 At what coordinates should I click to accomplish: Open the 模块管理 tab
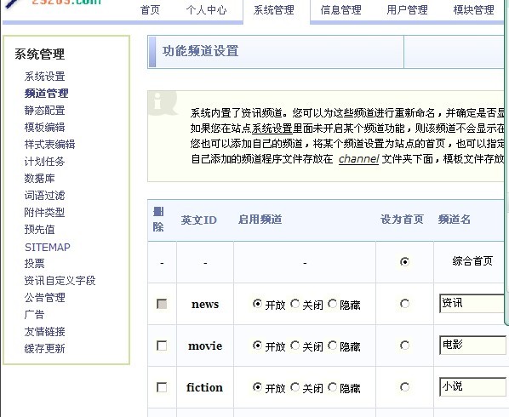click(473, 9)
